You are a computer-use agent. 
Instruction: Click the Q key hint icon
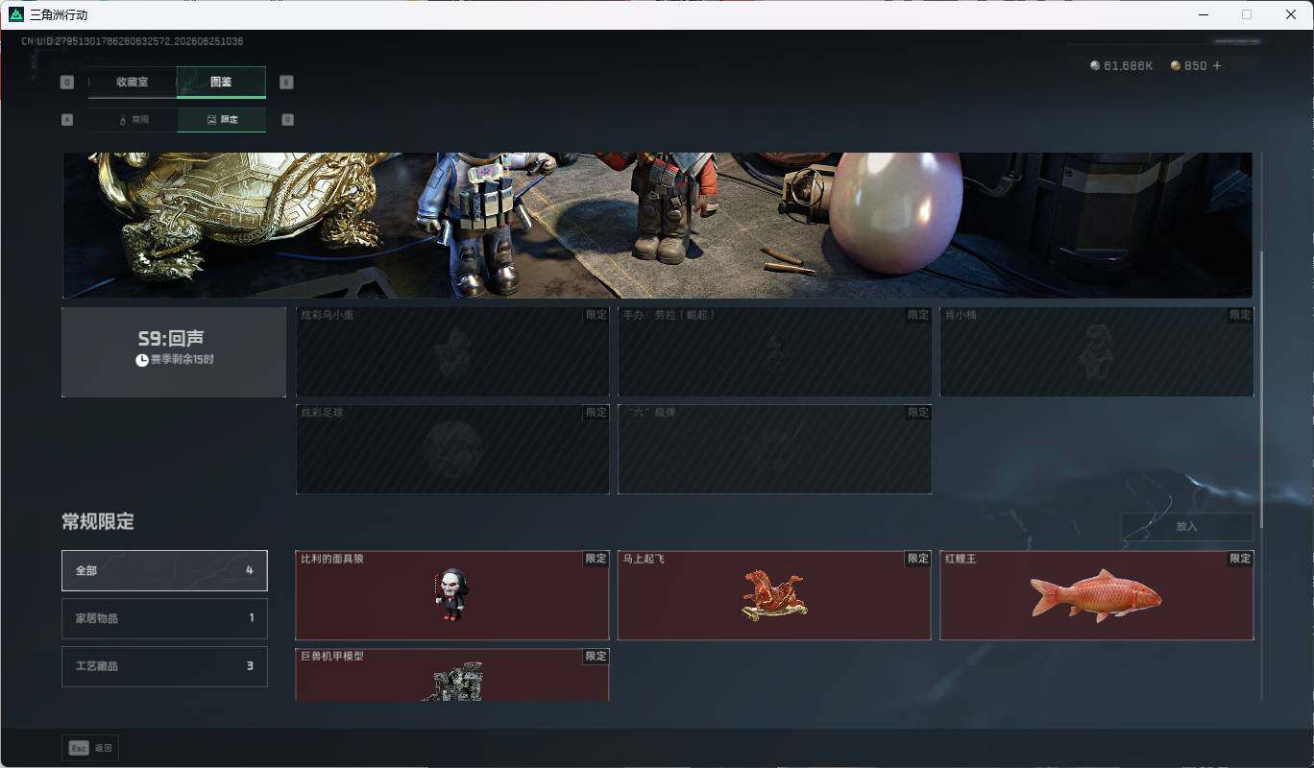[67, 83]
